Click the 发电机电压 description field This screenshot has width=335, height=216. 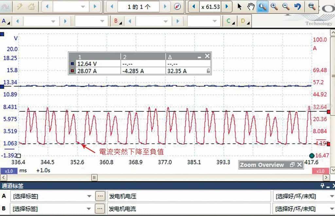pyautogui.click(x=189, y=196)
